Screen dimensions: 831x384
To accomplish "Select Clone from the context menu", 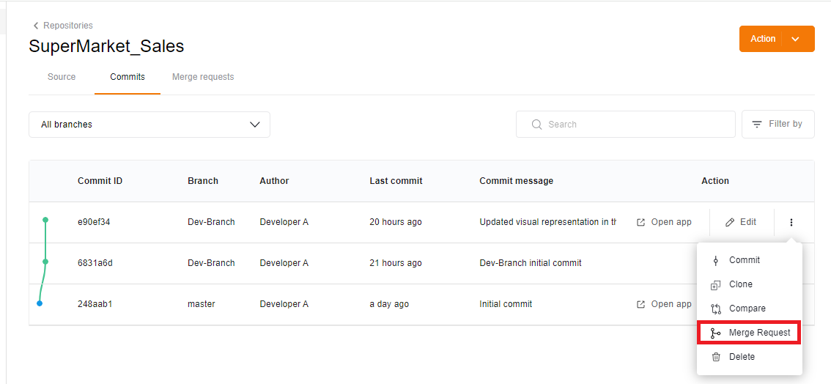I will click(740, 284).
